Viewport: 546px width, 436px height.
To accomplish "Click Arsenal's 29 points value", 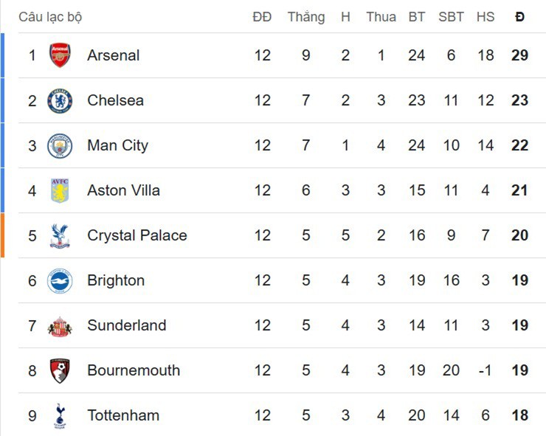I will [519, 55].
